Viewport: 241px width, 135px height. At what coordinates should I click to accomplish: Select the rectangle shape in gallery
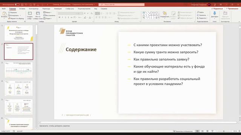point(151,12)
